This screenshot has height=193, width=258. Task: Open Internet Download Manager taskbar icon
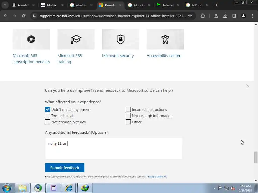coord(85,188)
